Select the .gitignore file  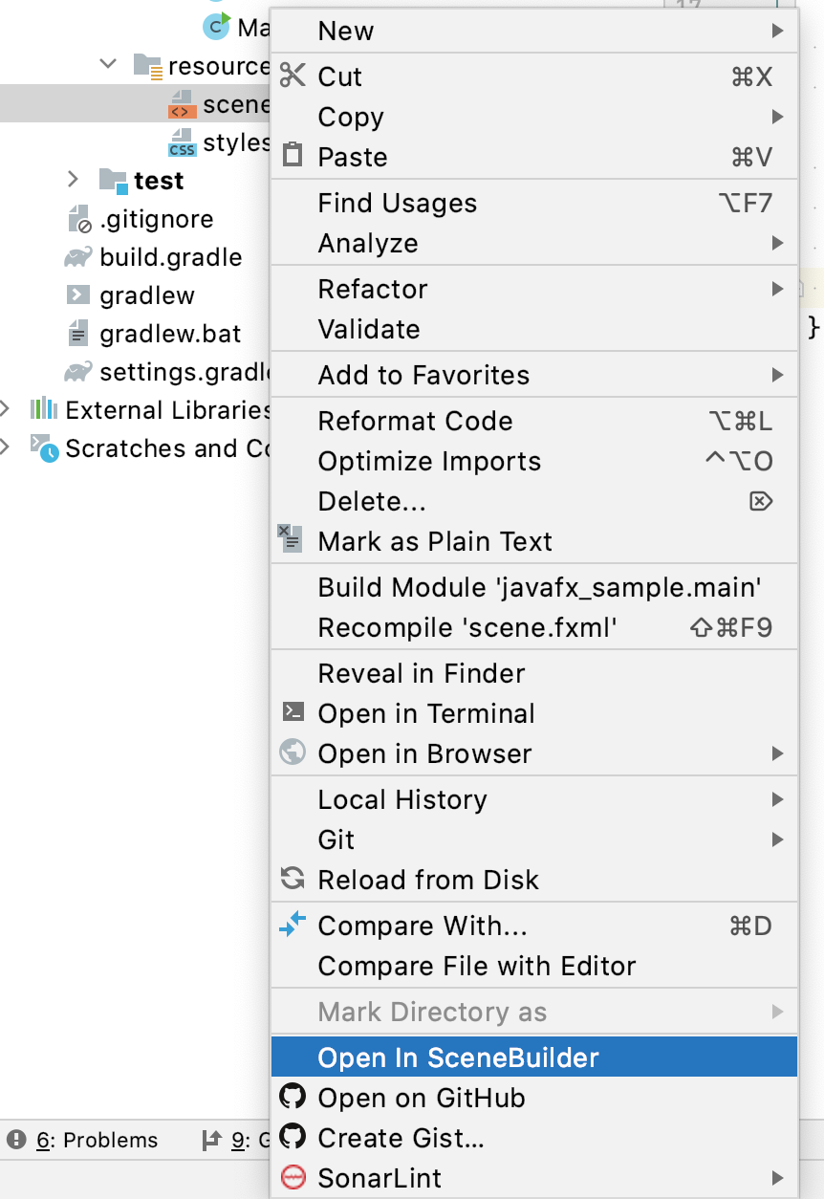click(x=156, y=219)
